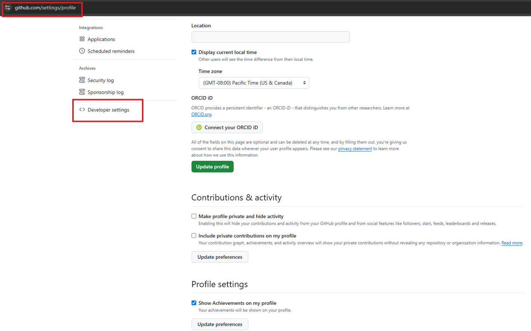Image resolution: width=531 pixels, height=331 pixels.
Task: Click the Applications grid icon
Action: [82, 39]
